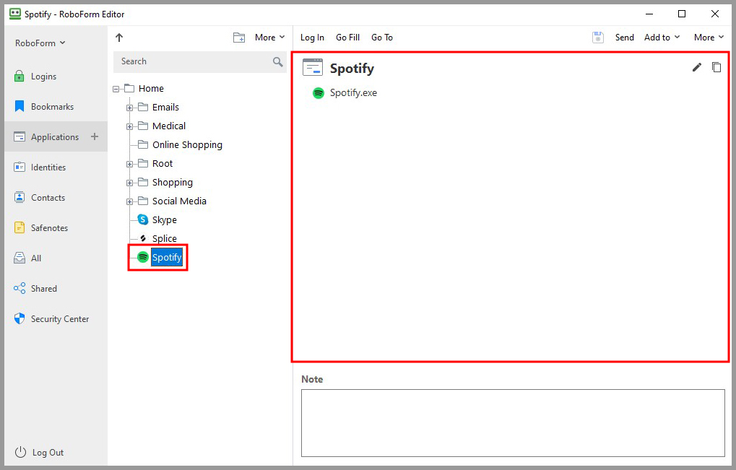Click the search magnifier icon
This screenshot has height=470, width=736.
coord(277,61)
